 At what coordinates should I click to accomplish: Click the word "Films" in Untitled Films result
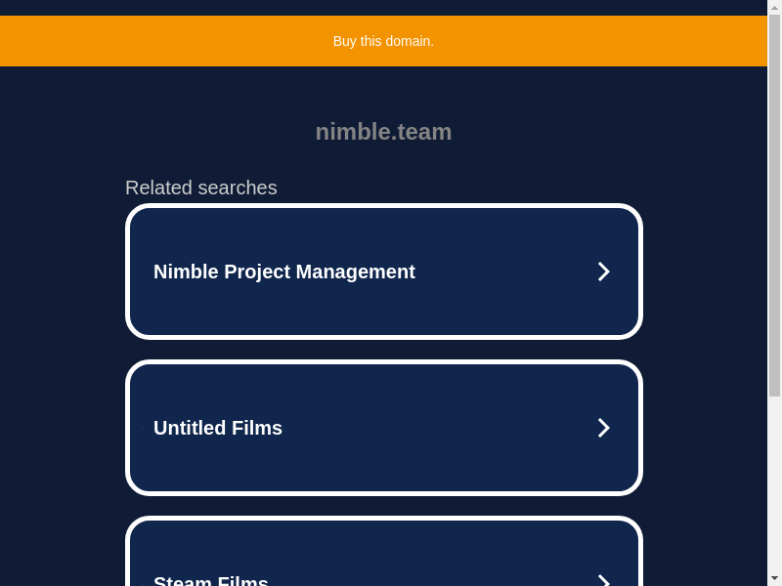point(257,428)
